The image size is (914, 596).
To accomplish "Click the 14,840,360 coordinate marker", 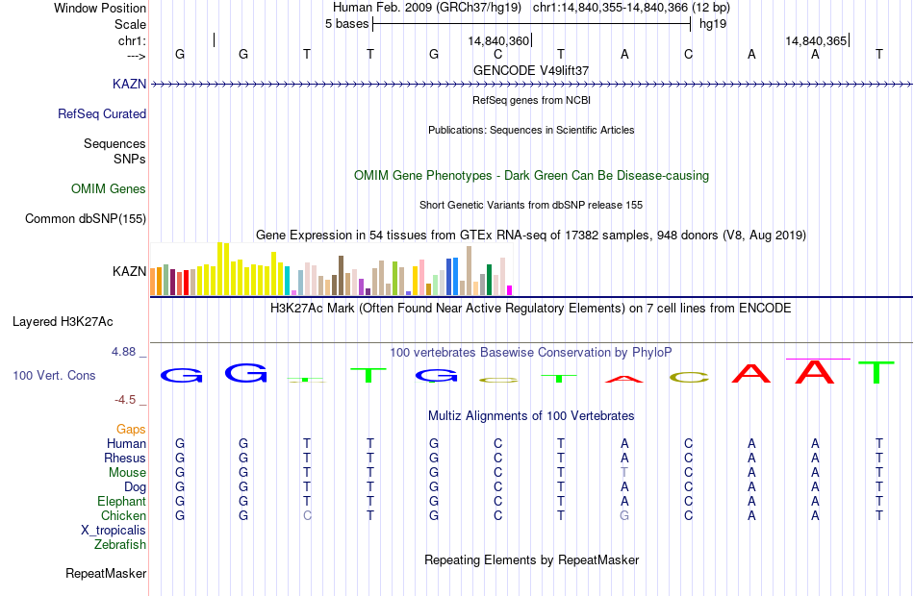I will click(x=498, y=40).
